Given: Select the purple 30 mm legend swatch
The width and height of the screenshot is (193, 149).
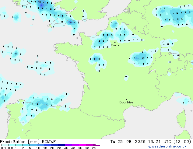Looking at the screenshot, I should click(x=68, y=145).
